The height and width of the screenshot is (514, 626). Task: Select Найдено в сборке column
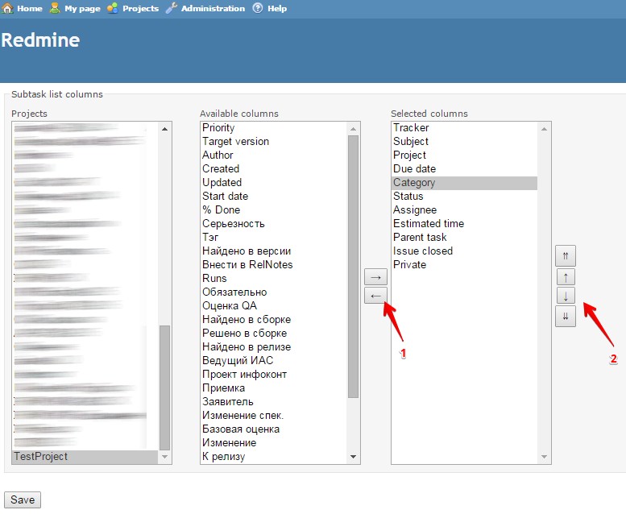(x=274, y=320)
